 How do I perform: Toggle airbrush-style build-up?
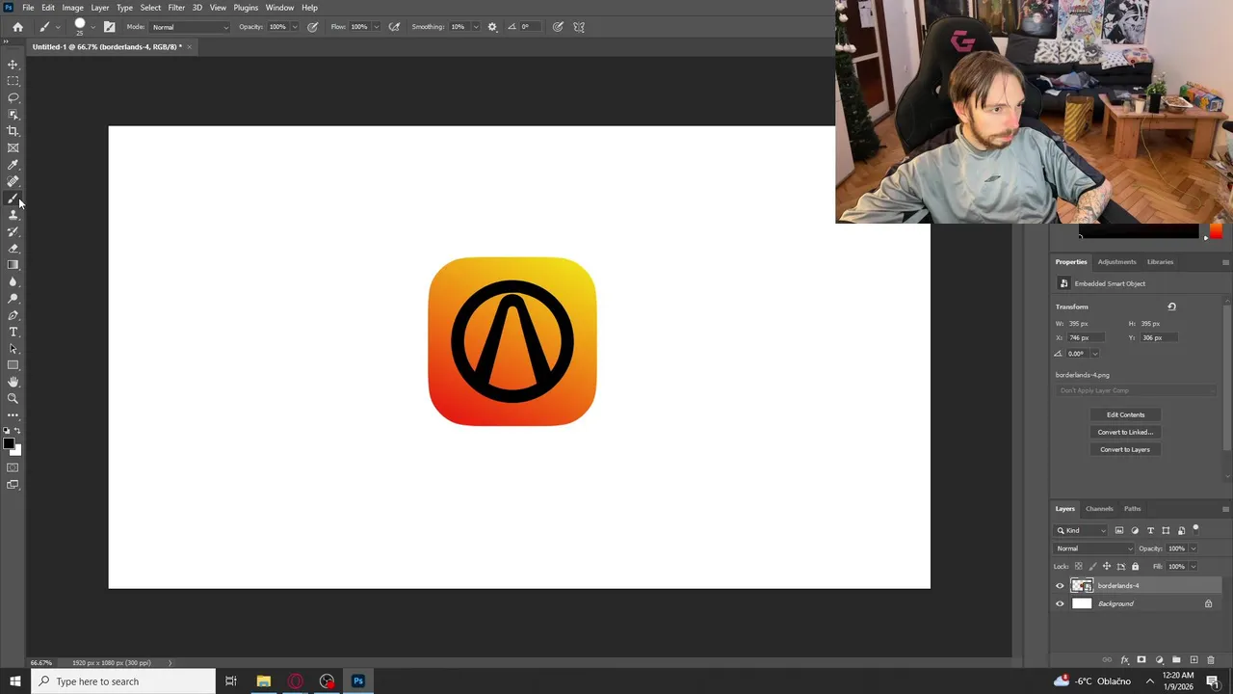click(x=394, y=27)
